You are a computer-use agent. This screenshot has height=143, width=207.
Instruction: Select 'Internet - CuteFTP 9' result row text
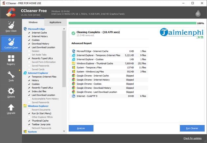coord(87,96)
